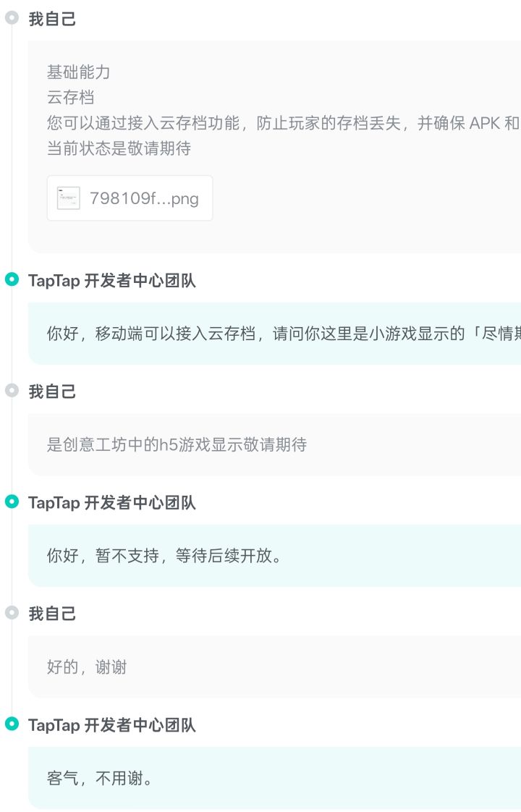
Task: Click the teal dot above the 客气，不用谢 reply
Action: [x=12, y=724]
